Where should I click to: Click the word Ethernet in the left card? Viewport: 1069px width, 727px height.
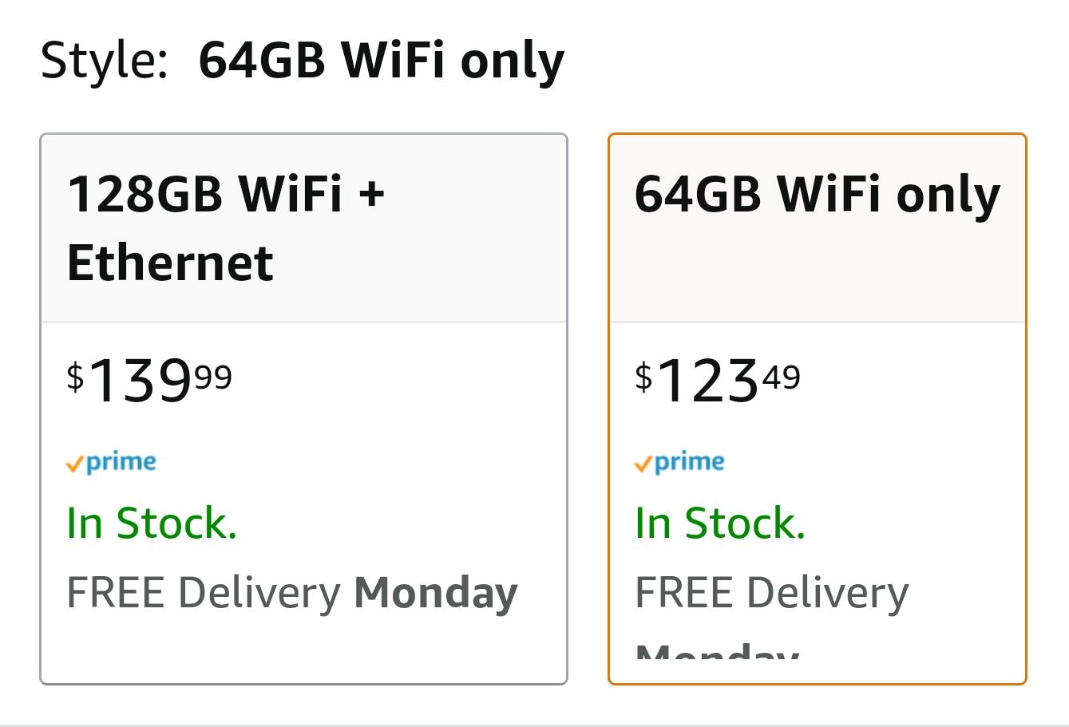pos(170,263)
